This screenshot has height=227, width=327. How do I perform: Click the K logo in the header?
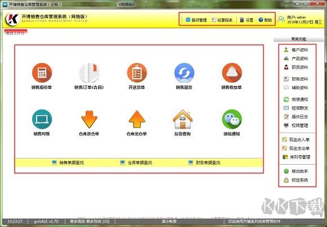pos(12,19)
